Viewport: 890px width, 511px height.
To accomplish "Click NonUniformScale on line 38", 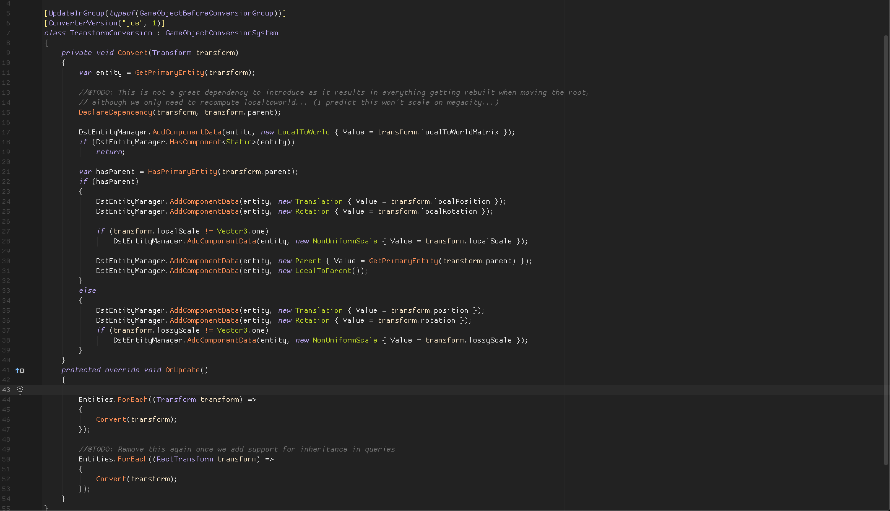I will click(345, 340).
